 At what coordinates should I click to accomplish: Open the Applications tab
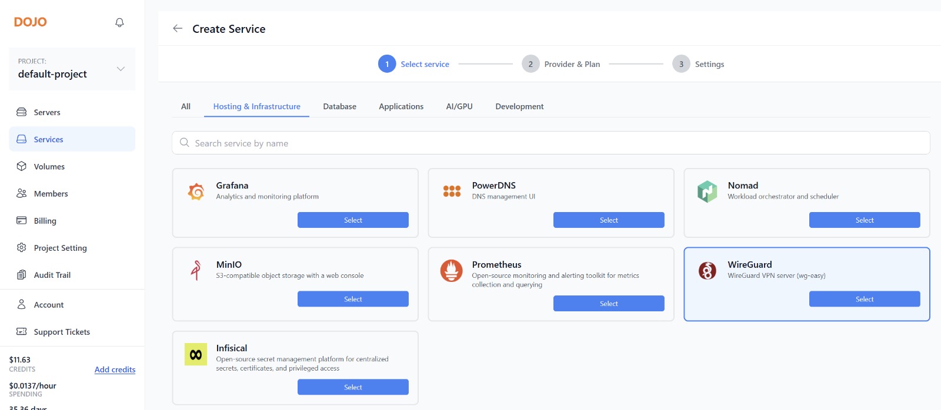pyautogui.click(x=401, y=106)
